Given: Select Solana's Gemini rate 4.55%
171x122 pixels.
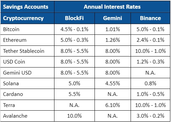Looking at the screenshot, I should coord(113,84).
